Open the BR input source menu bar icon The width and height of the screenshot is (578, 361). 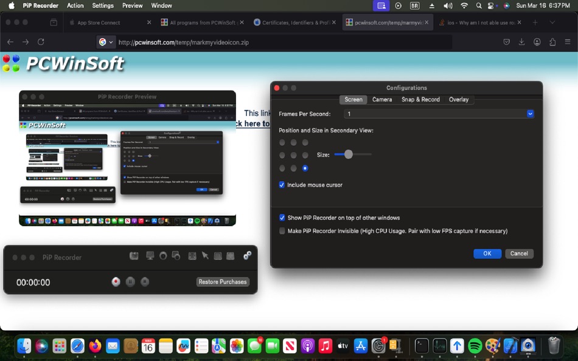coord(415,5)
